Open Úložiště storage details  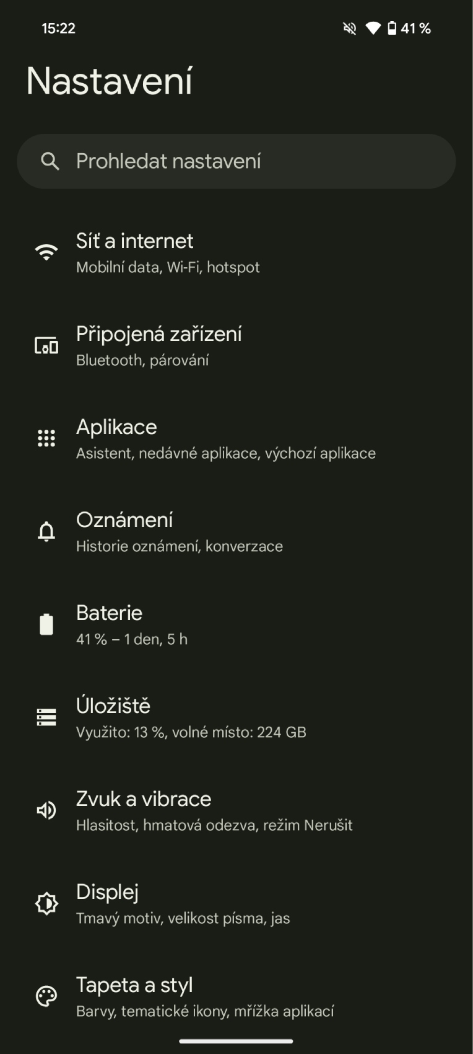click(236, 718)
